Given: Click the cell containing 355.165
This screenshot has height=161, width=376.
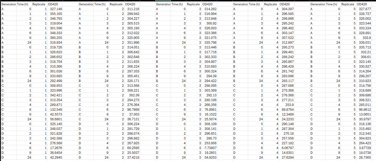Looking at the screenshot, I should [x=55, y=14].
